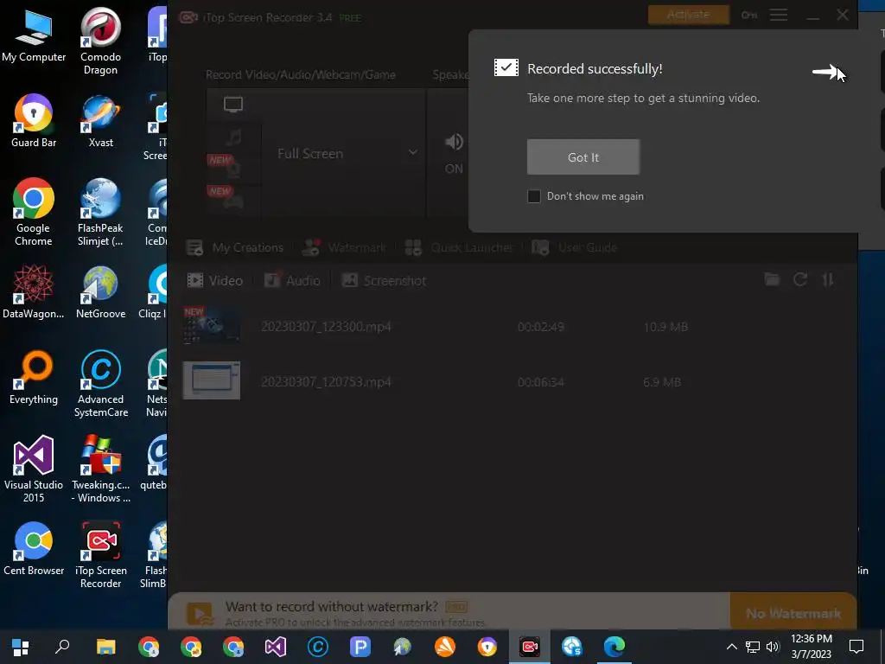Open File Explorer from the taskbar

click(x=105, y=647)
